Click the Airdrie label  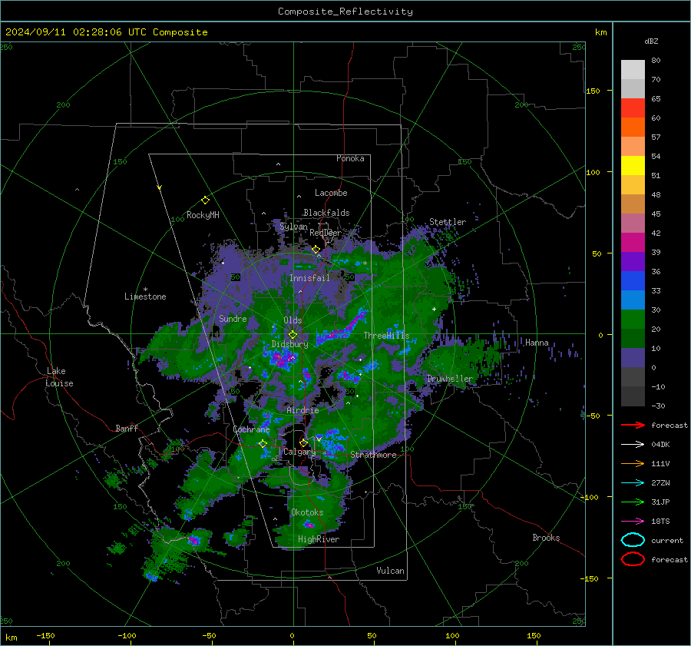303,410
